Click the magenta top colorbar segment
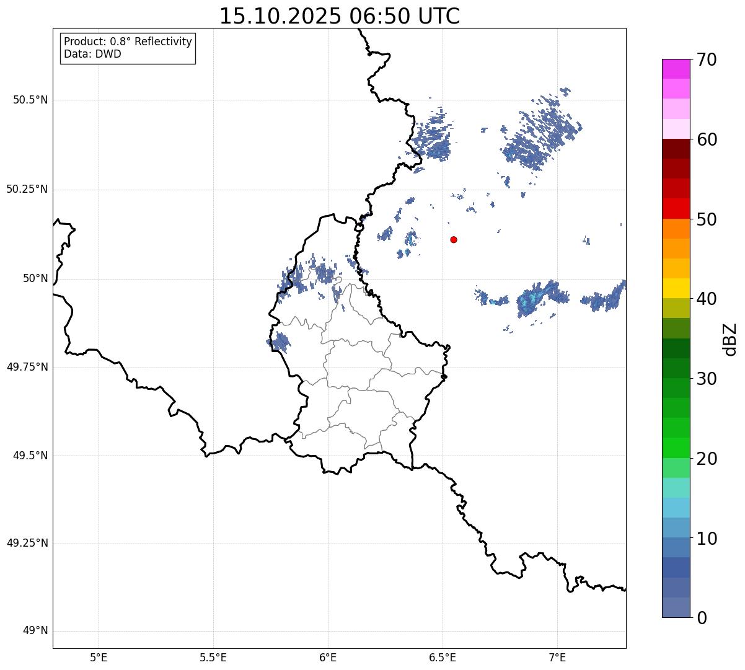 tap(676, 69)
